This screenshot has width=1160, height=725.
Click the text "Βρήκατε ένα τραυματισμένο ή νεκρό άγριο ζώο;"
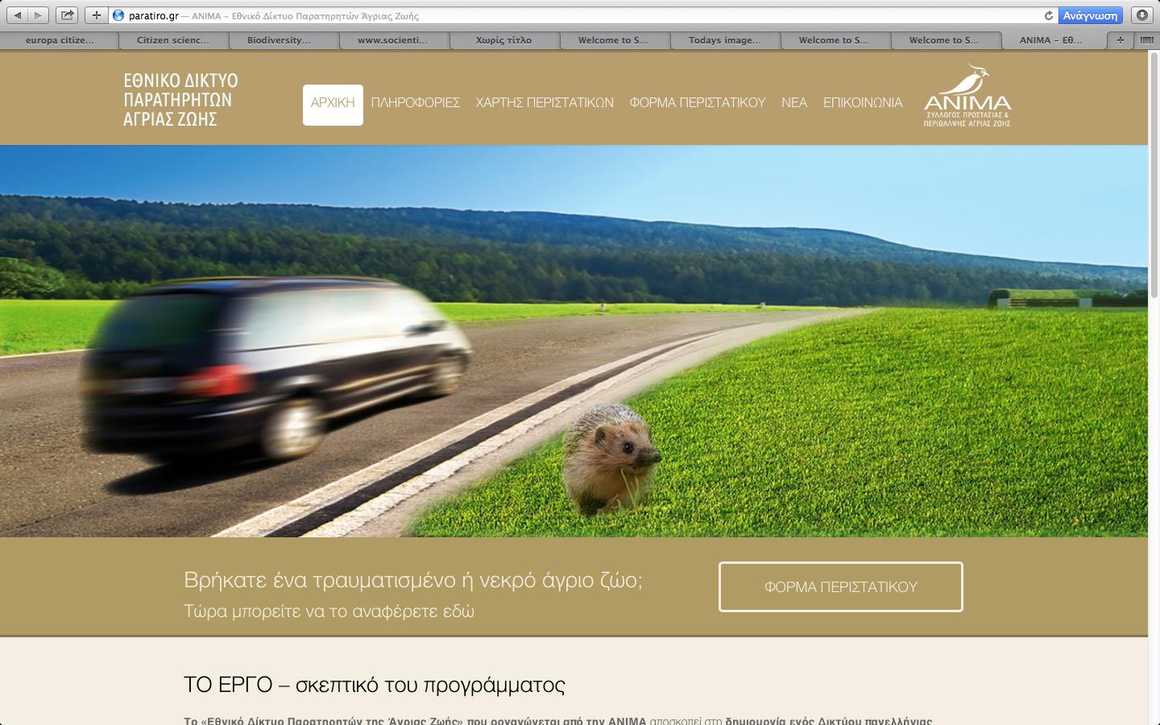coord(413,580)
